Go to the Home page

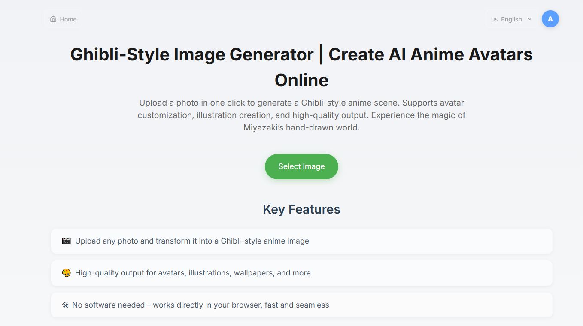[63, 19]
